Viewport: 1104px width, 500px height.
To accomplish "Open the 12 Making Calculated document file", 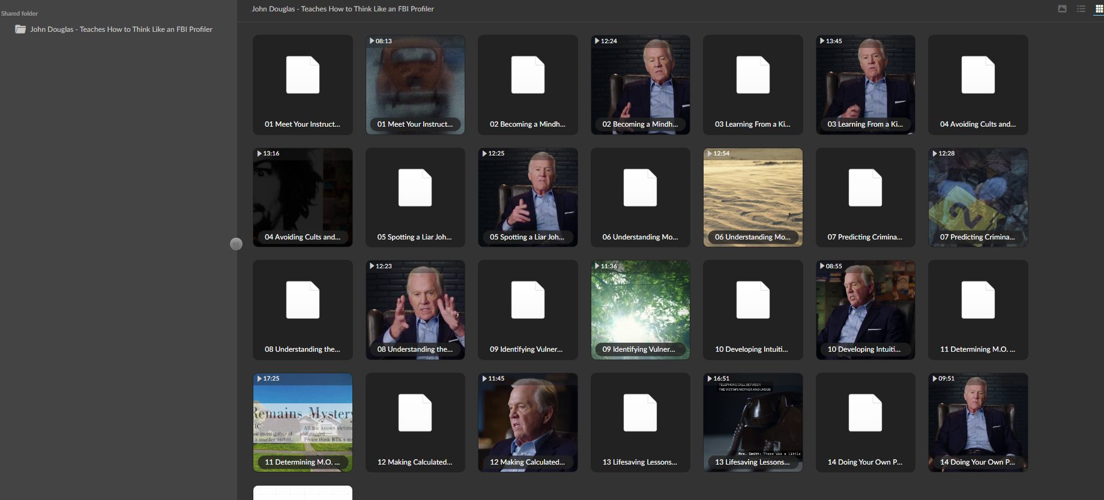I will point(415,423).
